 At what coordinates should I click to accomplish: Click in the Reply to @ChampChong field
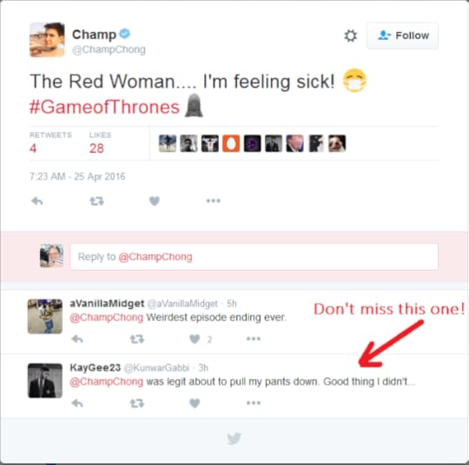254,257
